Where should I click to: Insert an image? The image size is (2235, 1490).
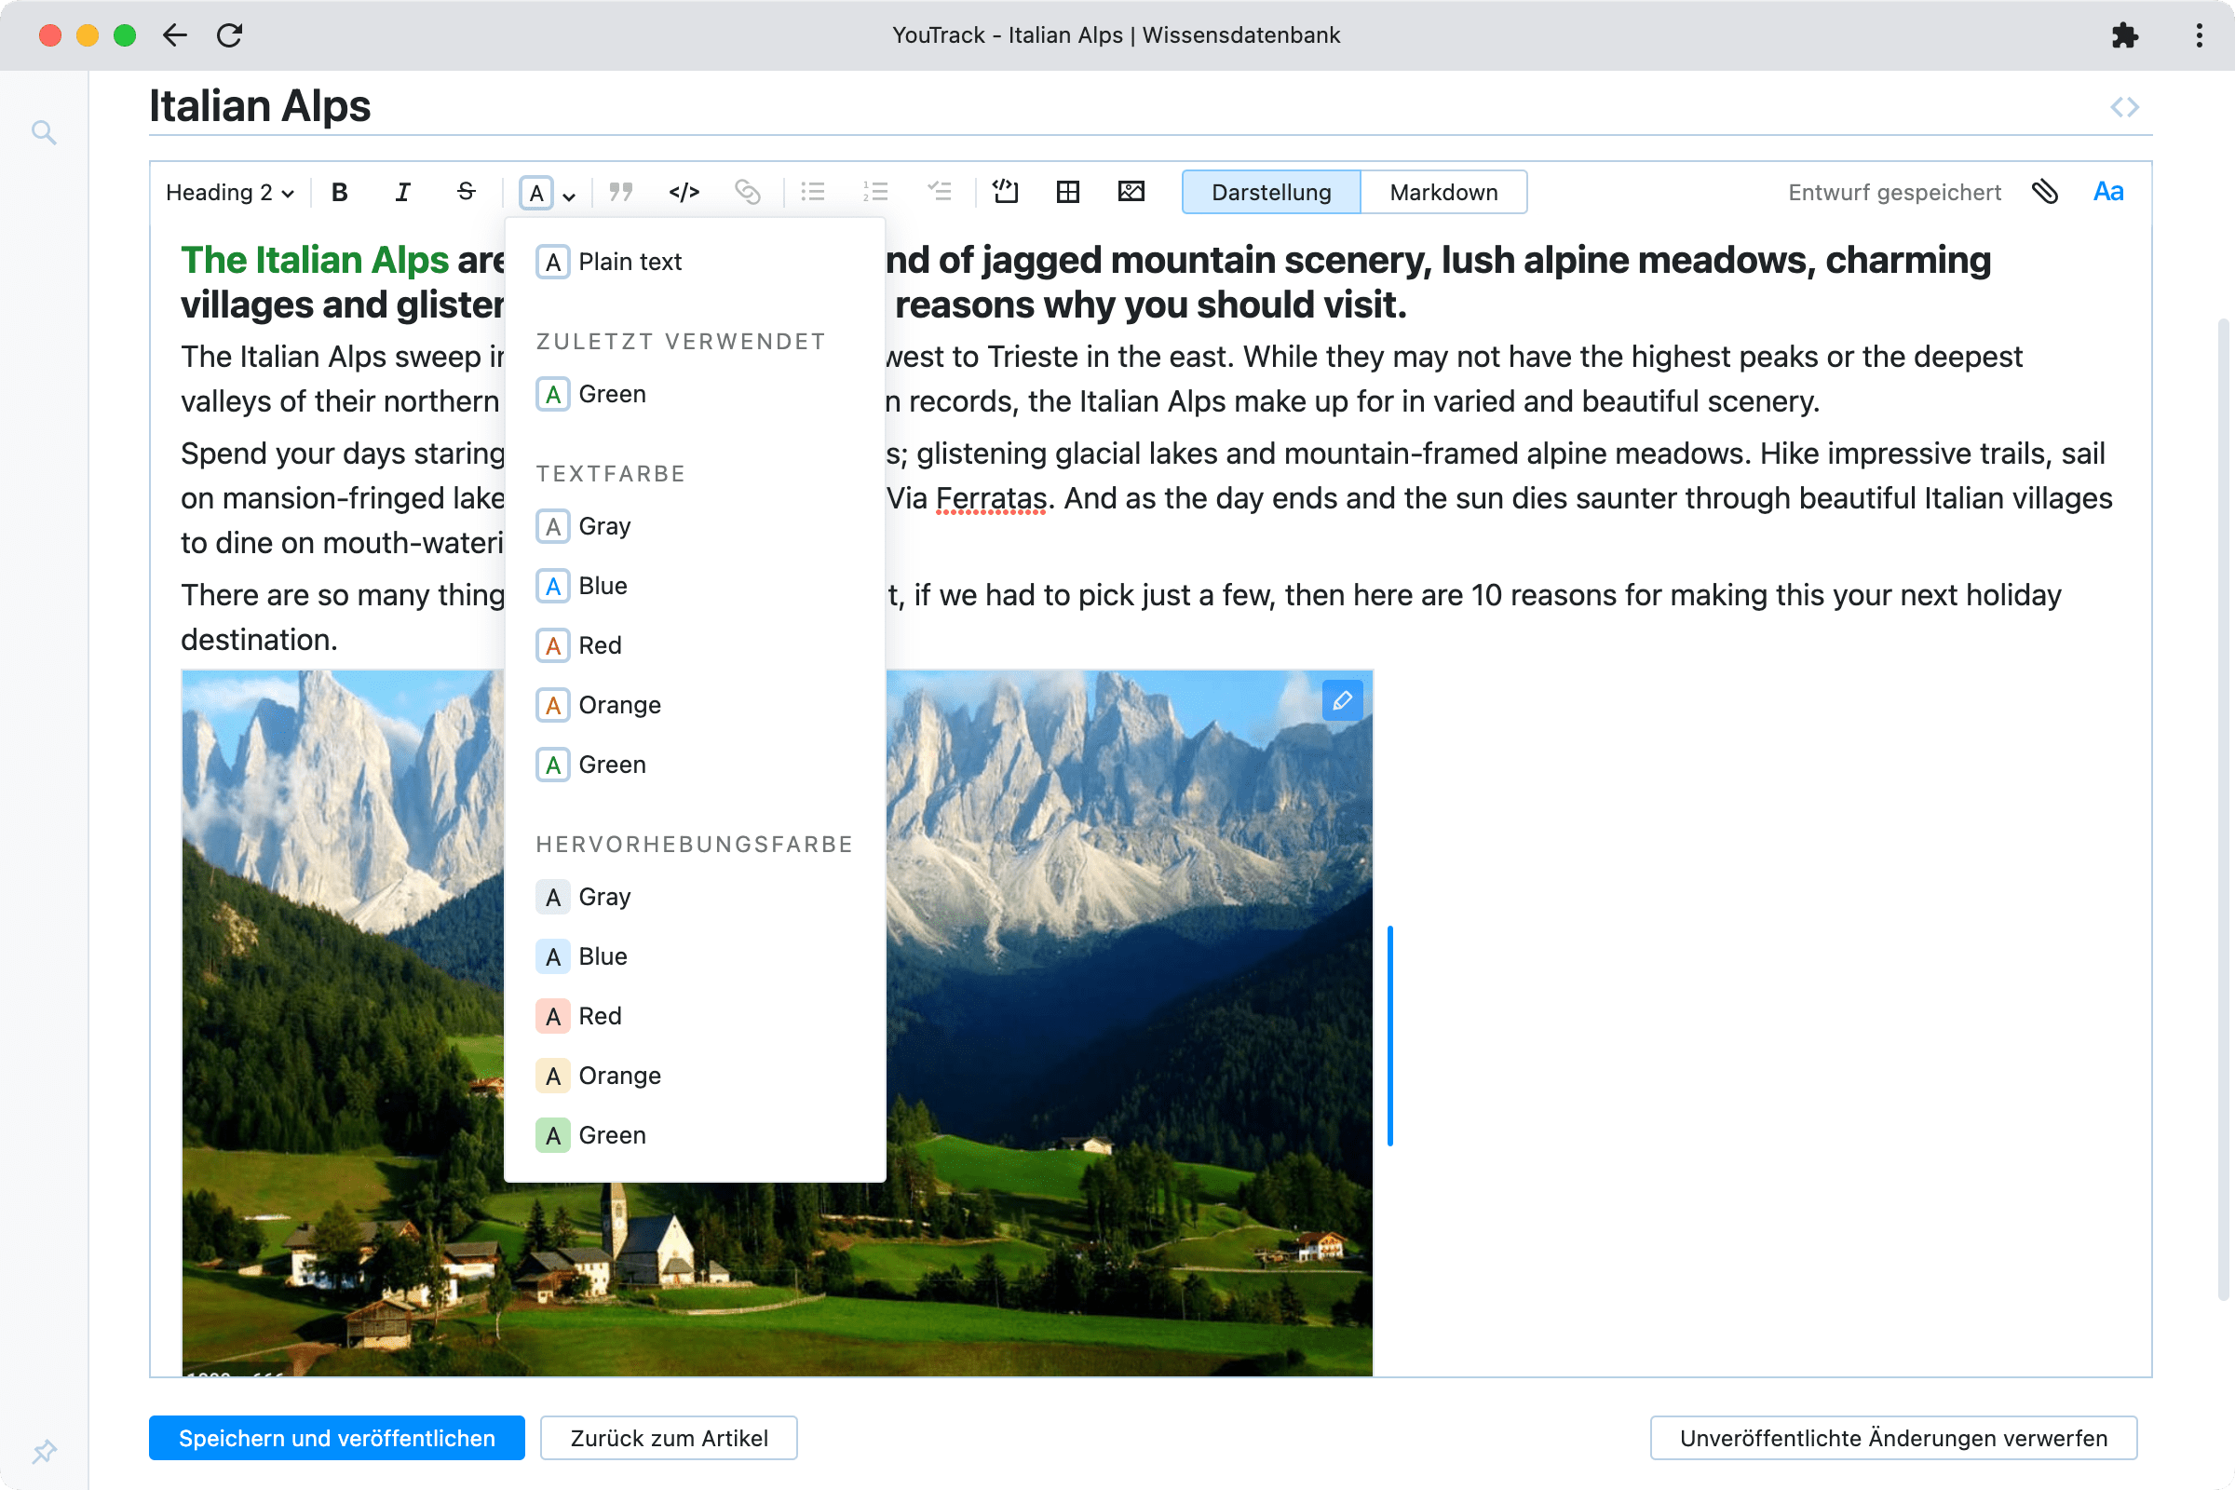(x=1130, y=191)
